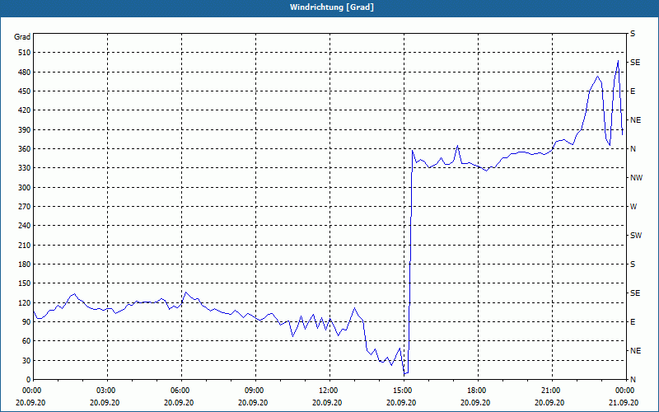Click the y-axis value 450
The height and width of the screenshot is (412, 659).
(x=25, y=91)
